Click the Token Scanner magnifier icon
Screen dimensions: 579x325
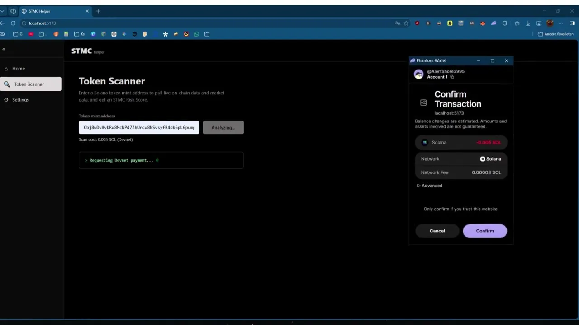coord(7,84)
